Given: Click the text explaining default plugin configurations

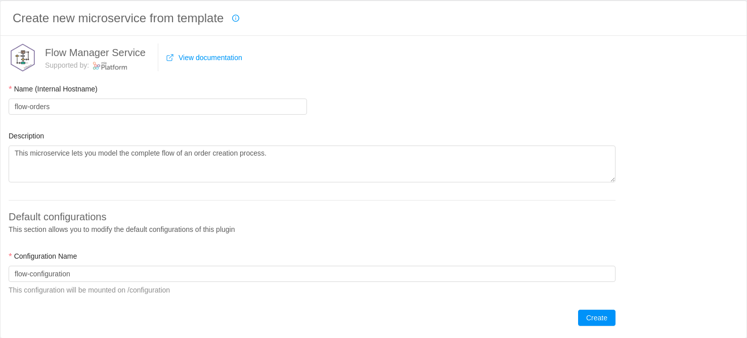Looking at the screenshot, I should click(x=121, y=229).
